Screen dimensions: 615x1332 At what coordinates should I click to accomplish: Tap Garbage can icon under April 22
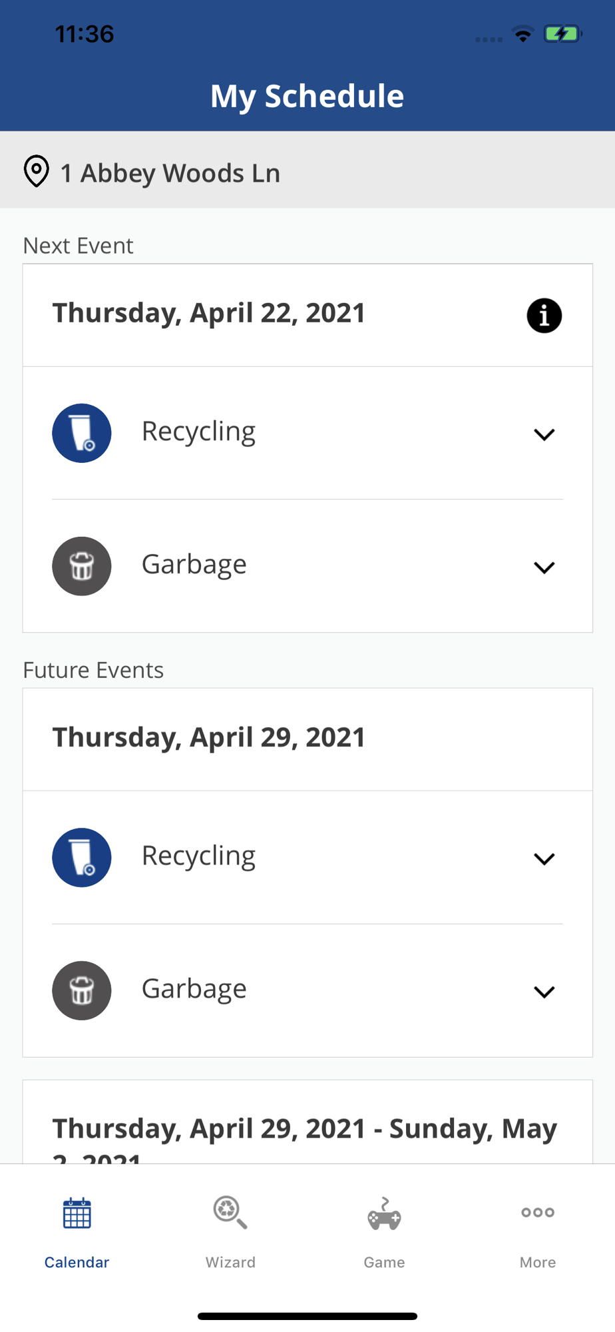pyautogui.click(x=82, y=566)
